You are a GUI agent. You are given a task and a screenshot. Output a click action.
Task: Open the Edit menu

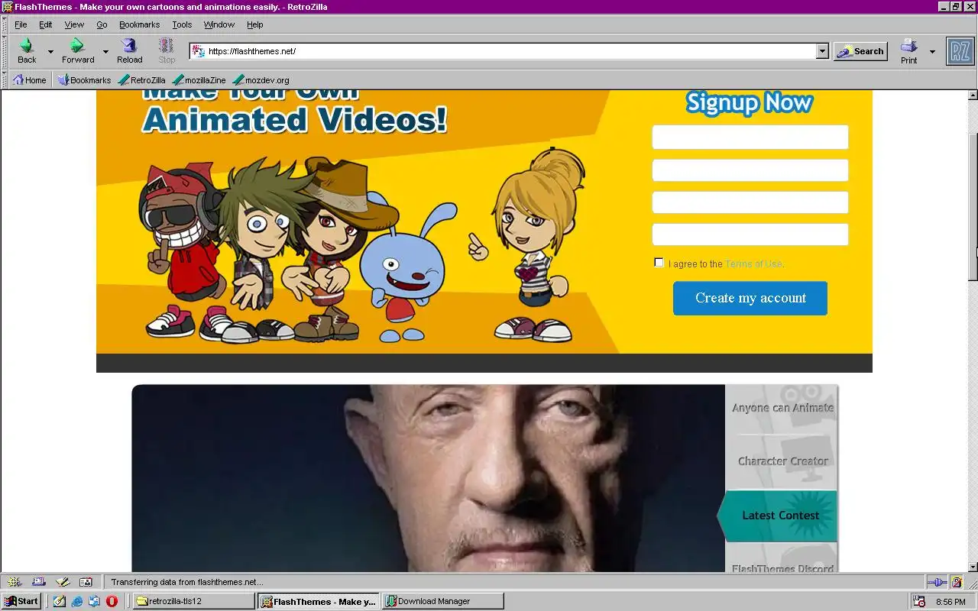46,24
